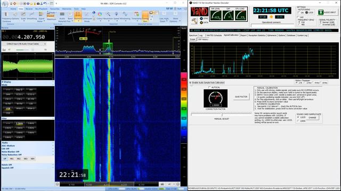Image resolution: width=341 pixels, height=191 pixels.
Task: Open the waterfall Colour dropdown
Action: pyautogui.click(x=100, y=16)
